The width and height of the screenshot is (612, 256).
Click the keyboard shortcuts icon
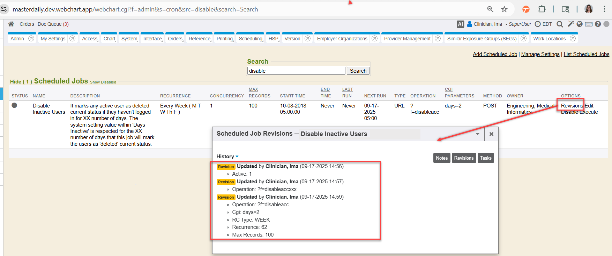[x=589, y=24]
